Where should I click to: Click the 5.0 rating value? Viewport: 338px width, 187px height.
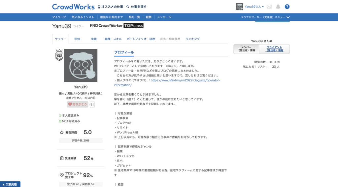(x=87, y=132)
